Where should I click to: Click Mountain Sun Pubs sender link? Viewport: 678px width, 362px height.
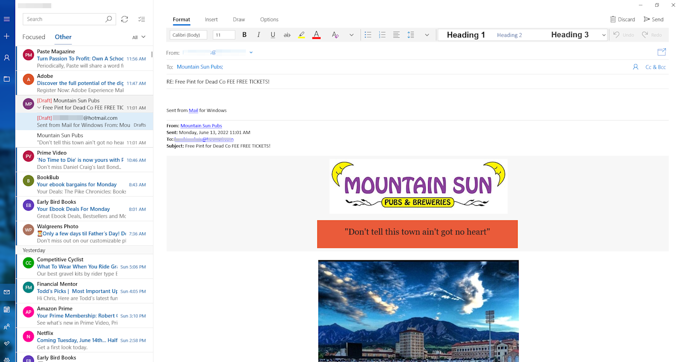click(201, 126)
